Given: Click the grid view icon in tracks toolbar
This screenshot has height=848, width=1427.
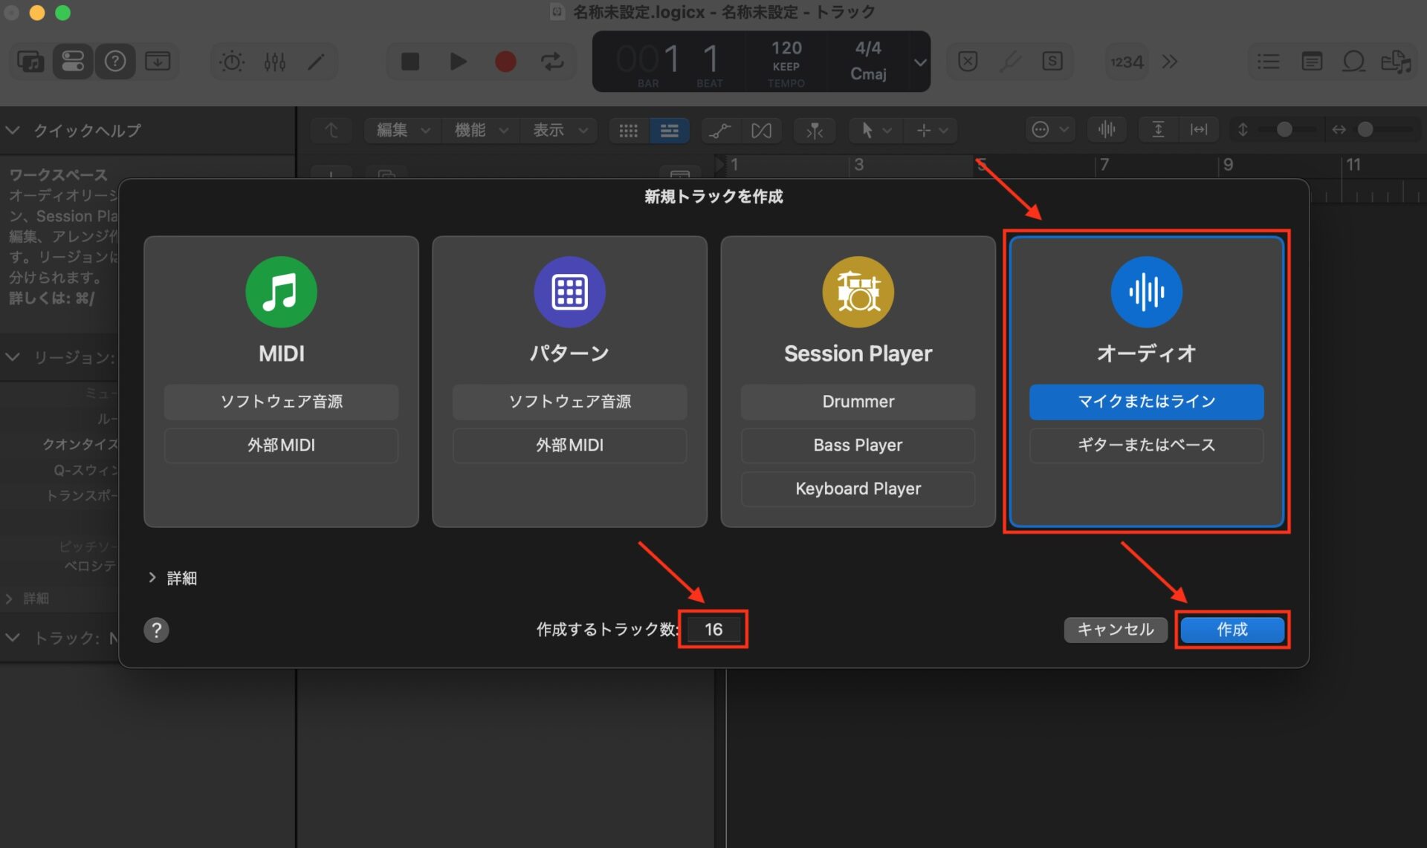Looking at the screenshot, I should click(629, 130).
